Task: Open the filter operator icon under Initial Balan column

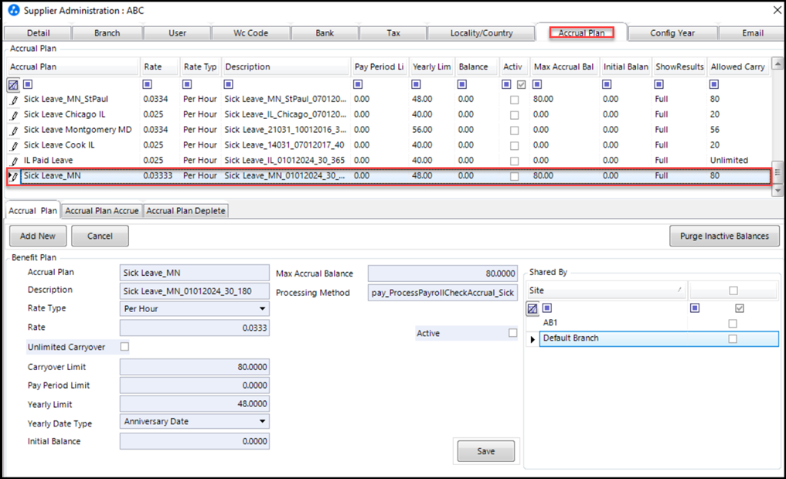Action: pyautogui.click(x=607, y=84)
